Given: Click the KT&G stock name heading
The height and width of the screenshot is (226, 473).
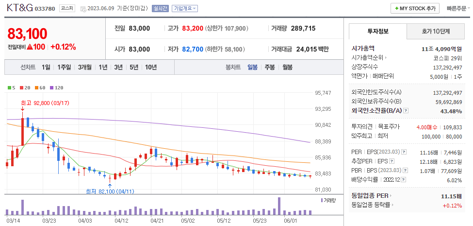Looking at the screenshot, I should point(19,8).
